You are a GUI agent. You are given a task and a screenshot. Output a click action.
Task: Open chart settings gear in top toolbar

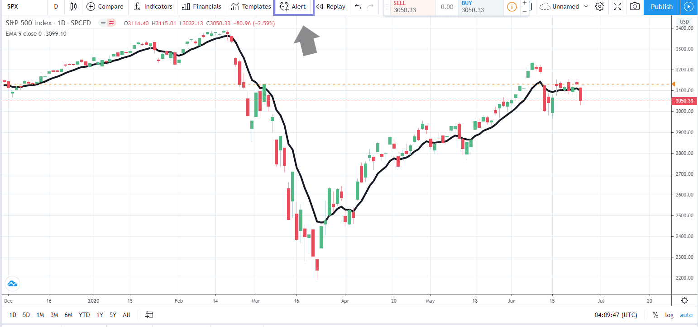pyautogui.click(x=600, y=6)
